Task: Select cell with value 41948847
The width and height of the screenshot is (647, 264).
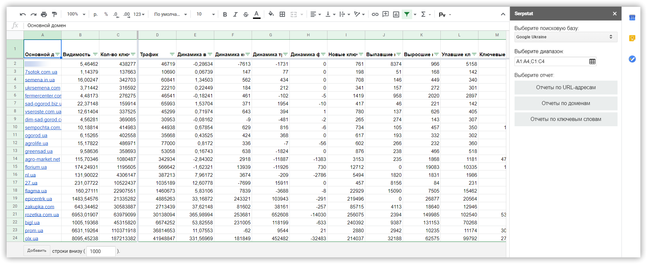Action: click(x=157, y=238)
